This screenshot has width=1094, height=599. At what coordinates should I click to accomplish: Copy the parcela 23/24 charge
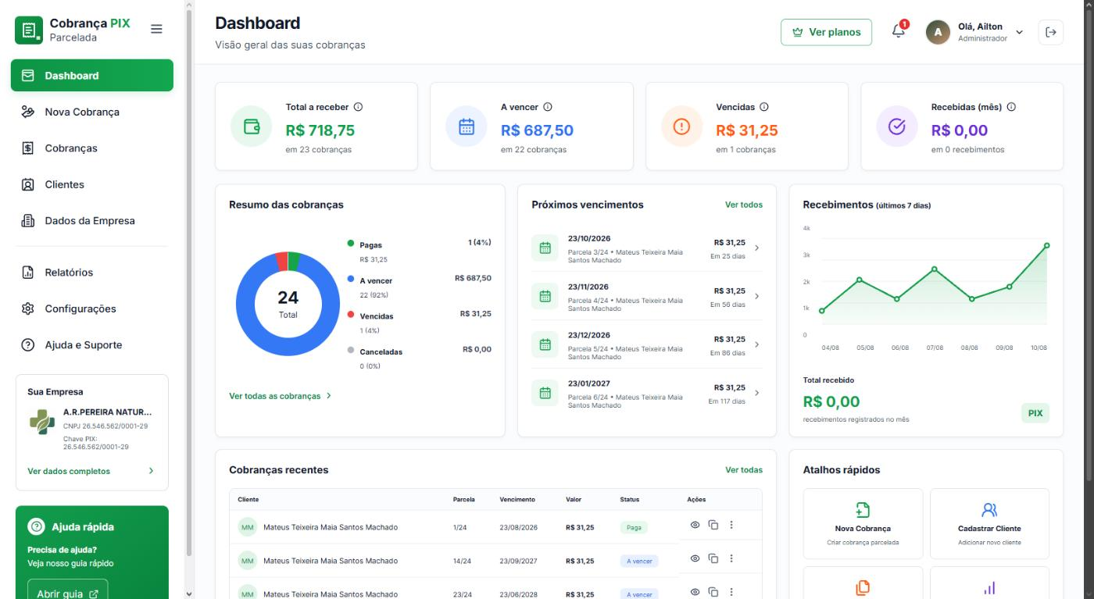point(713,592)
